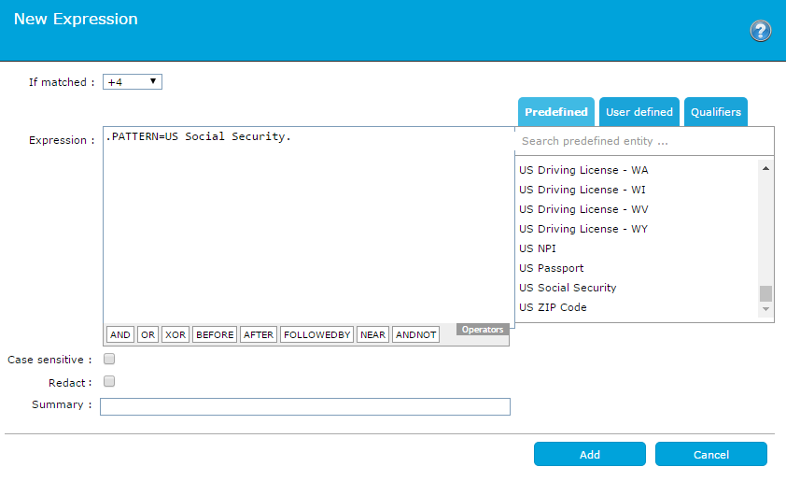Open the Qualifiers tab
Viewport: 786px width, 481px height.
(715, 112)
